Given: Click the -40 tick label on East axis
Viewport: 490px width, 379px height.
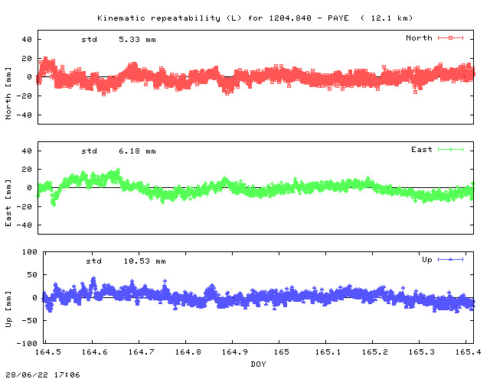Looking at the screenshot, I should tap(24, 225).
